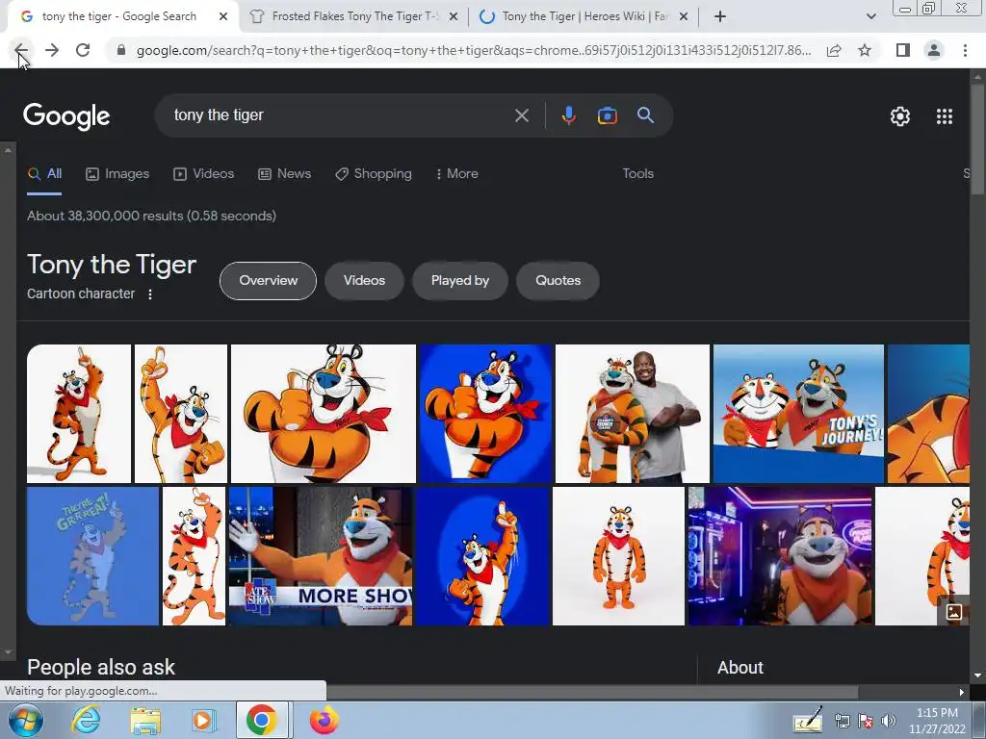Viewport: 986px width, 739px height.
Task: Close the Frosted Flakes T-shirt tab
Action: pos(454,16)
